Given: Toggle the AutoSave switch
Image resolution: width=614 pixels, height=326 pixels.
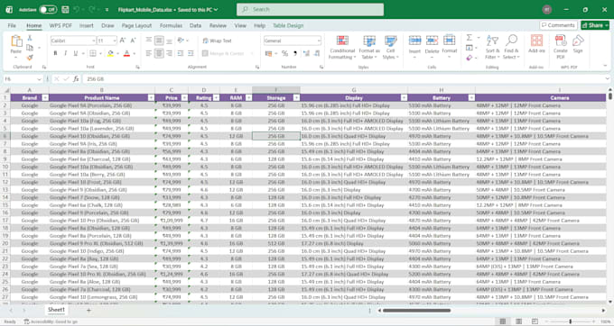Looking at the screenshot, I should (x=47, y=9).
